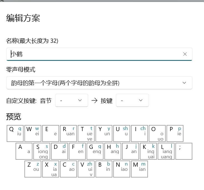The width and height of the screenshot is (204, 190).
Task: Clear the scheme name with X icon
Action: (185, 54)
